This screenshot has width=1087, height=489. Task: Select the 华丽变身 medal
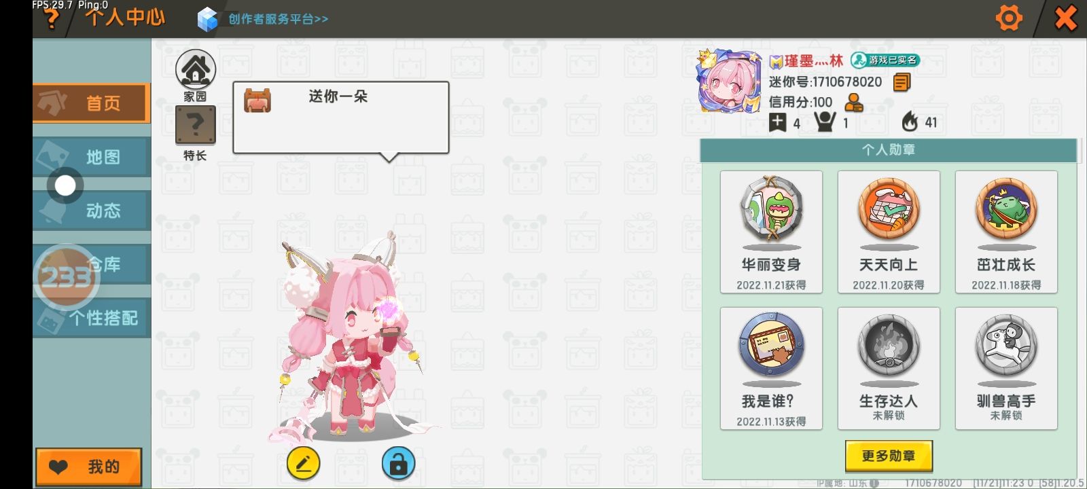tap(771, 232)
